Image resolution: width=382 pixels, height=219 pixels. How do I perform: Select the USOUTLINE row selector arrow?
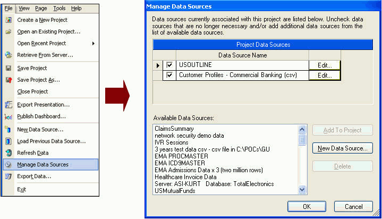point(157,65)
